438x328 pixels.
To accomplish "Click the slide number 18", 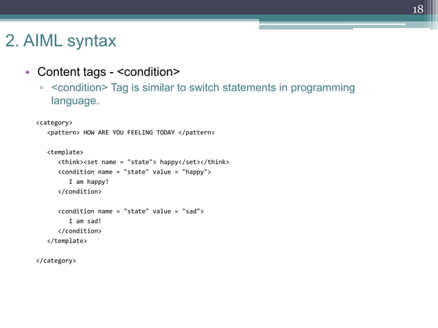I will tap(418, 9).
